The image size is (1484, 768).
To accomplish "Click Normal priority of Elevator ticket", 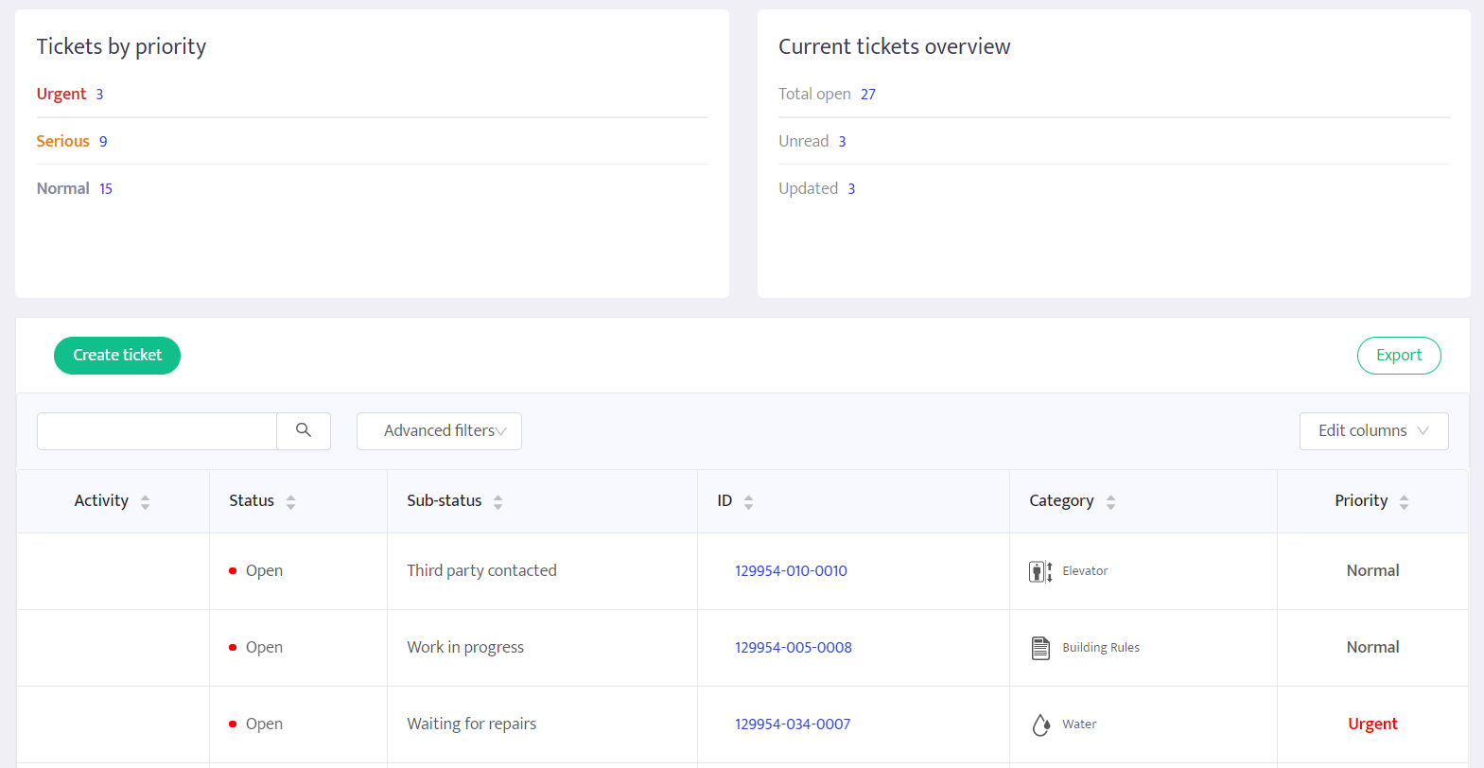I will click(1372, 571).
